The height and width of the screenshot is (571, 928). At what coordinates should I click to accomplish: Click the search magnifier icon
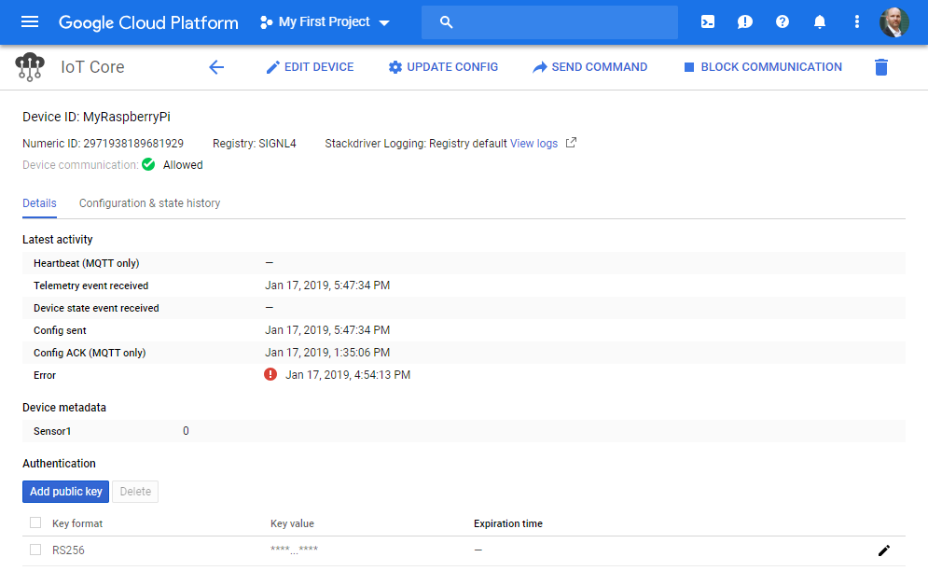point(446,22)
